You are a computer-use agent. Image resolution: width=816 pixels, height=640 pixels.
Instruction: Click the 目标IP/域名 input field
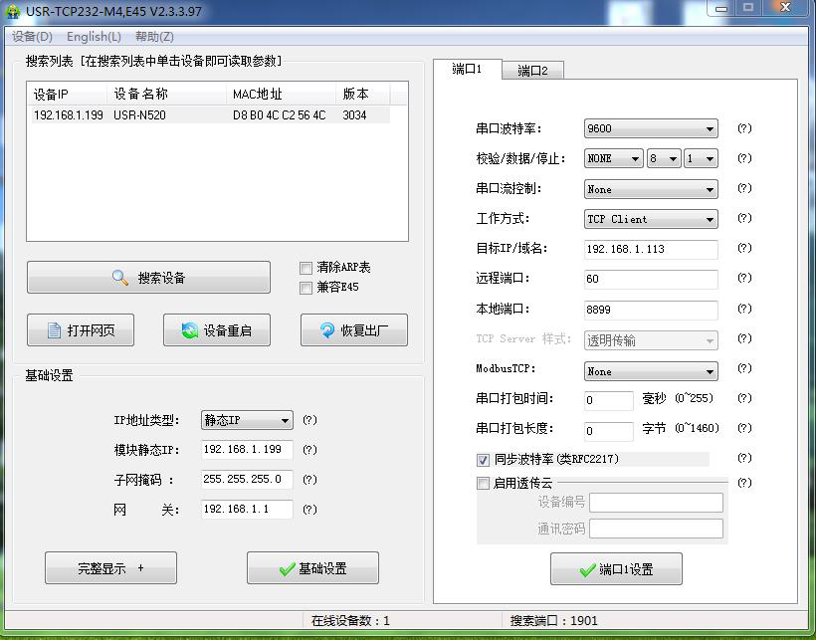pyautogui.click(x=651, y=249)
